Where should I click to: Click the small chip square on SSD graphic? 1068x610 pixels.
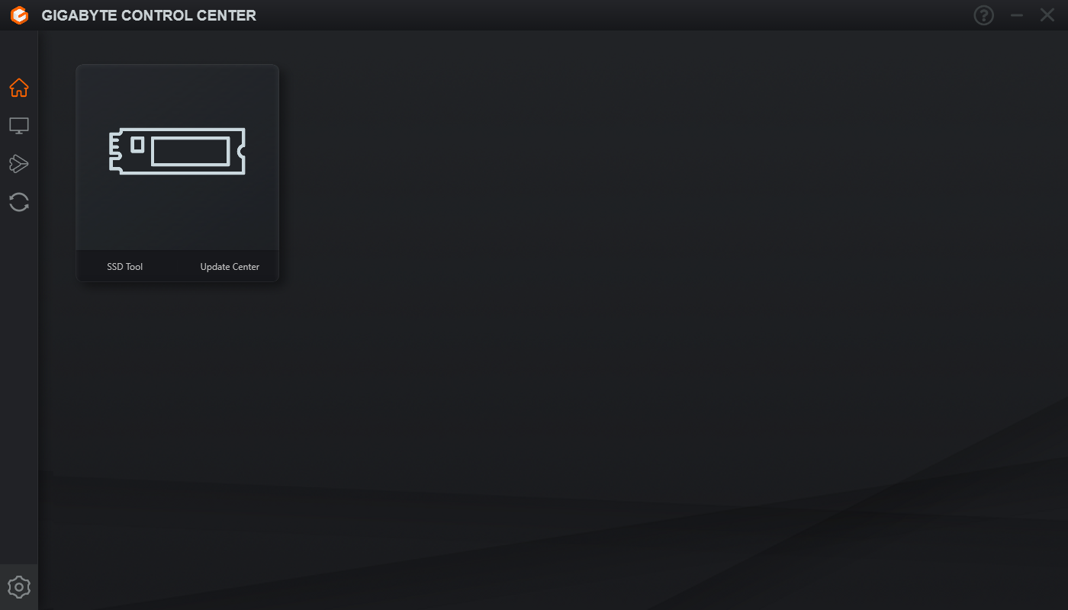[x=137, y=144]
